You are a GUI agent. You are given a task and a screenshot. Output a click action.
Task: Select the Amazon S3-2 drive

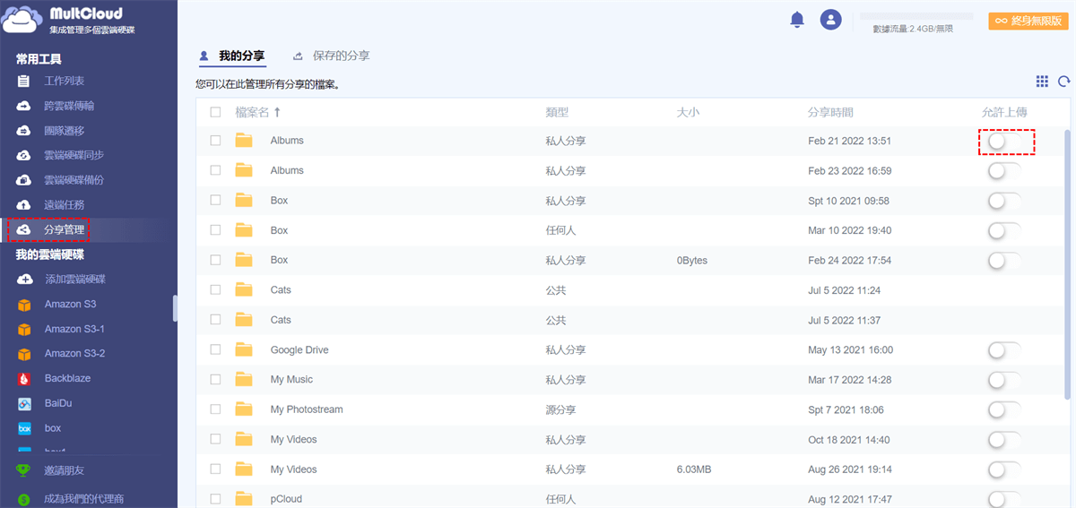click(x=74, y=354)
